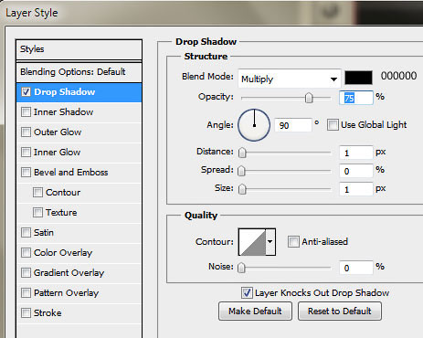
Task: Click the Angle value input field
Action: pos(293,125)
